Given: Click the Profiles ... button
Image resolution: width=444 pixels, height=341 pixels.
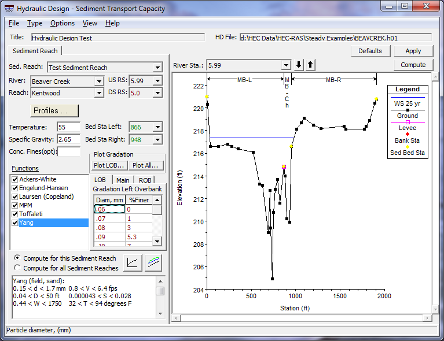Looking at the screenshot, I should [x=54, y=110].
